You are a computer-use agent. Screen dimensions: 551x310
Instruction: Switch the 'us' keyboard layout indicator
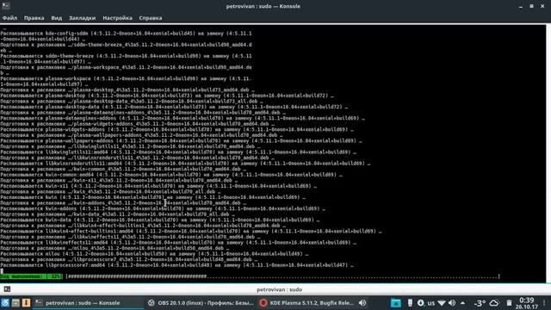tap(431, 303)
